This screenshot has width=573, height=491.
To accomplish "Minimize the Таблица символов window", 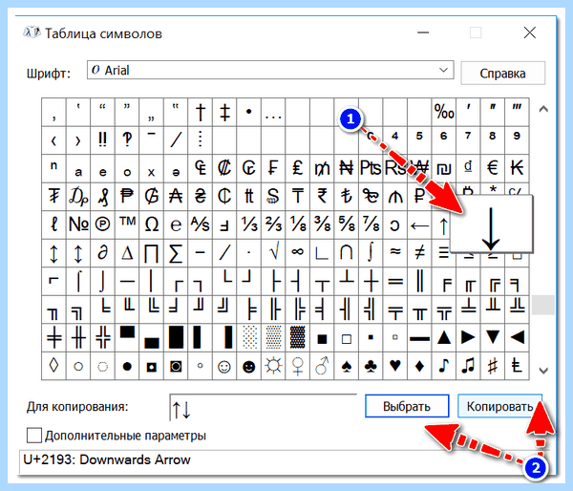I will (423, 32).
